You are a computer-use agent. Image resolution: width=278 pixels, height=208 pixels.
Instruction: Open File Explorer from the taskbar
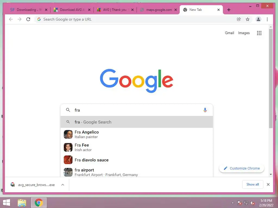click(x=22, y=203)
